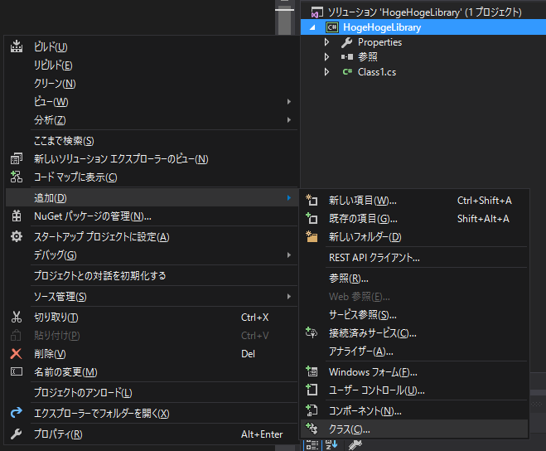Image resolution: width=546 pixels, height=451 pixels.
Task: Click the C# file icon of Class1.cs
Action: [x=347, y=72]
